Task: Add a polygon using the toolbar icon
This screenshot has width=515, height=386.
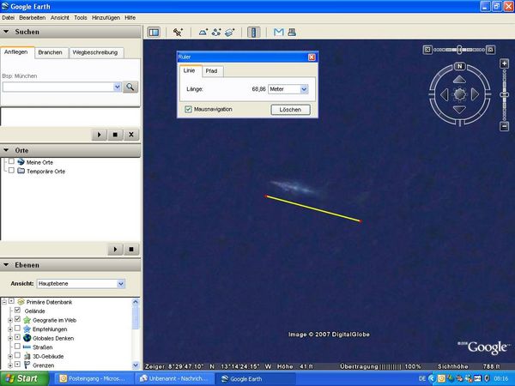Action: coord(203,33)
